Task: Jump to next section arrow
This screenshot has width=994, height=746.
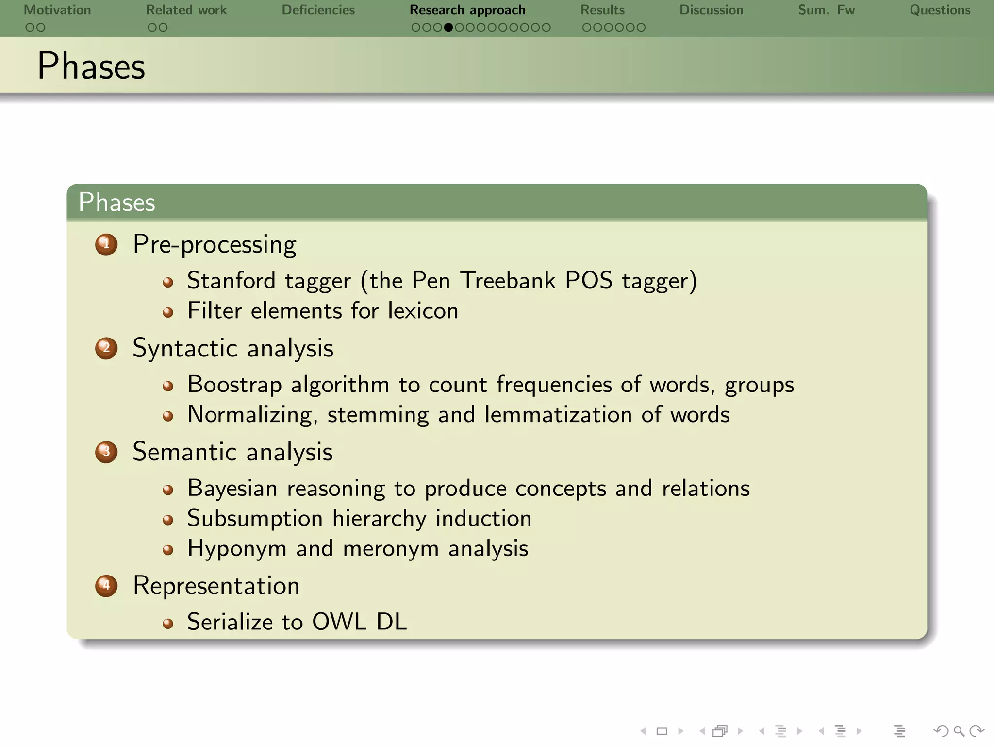Action: point(859,731)
